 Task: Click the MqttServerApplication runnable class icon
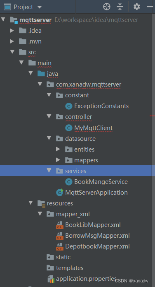click(60, 193)
